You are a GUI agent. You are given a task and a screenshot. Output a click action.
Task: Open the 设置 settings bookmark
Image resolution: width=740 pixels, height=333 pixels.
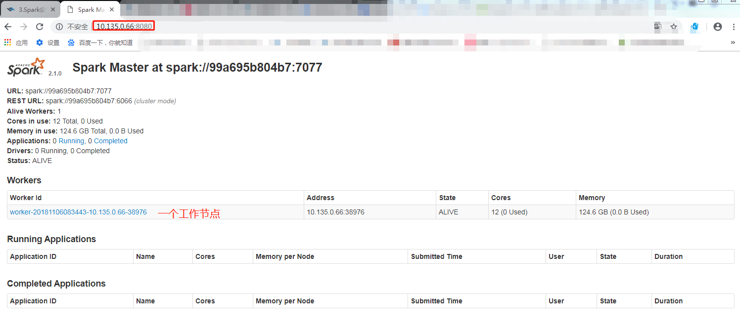[48, 42]
